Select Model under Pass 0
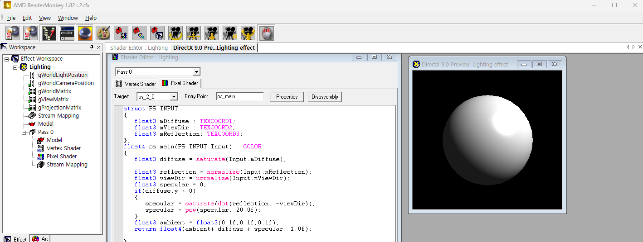The width and height of the screenshot is (643, 242). 54,140
